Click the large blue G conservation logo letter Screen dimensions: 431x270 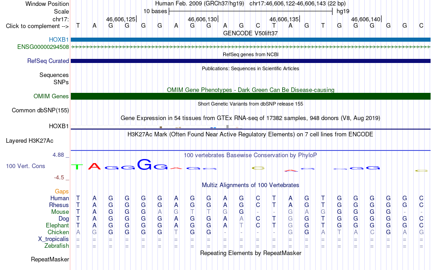[144, 164]
